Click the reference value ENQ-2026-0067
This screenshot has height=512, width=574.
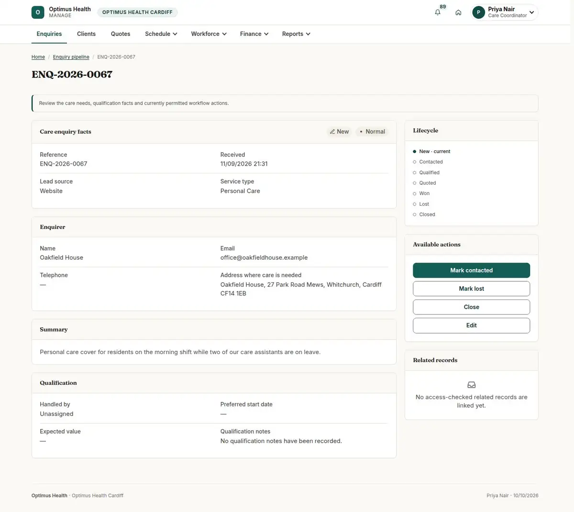click(64, 164)
